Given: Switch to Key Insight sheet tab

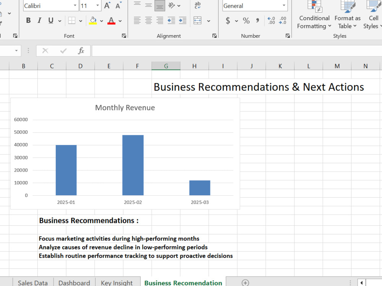Looking at the screenshot, I should (117, 283).
